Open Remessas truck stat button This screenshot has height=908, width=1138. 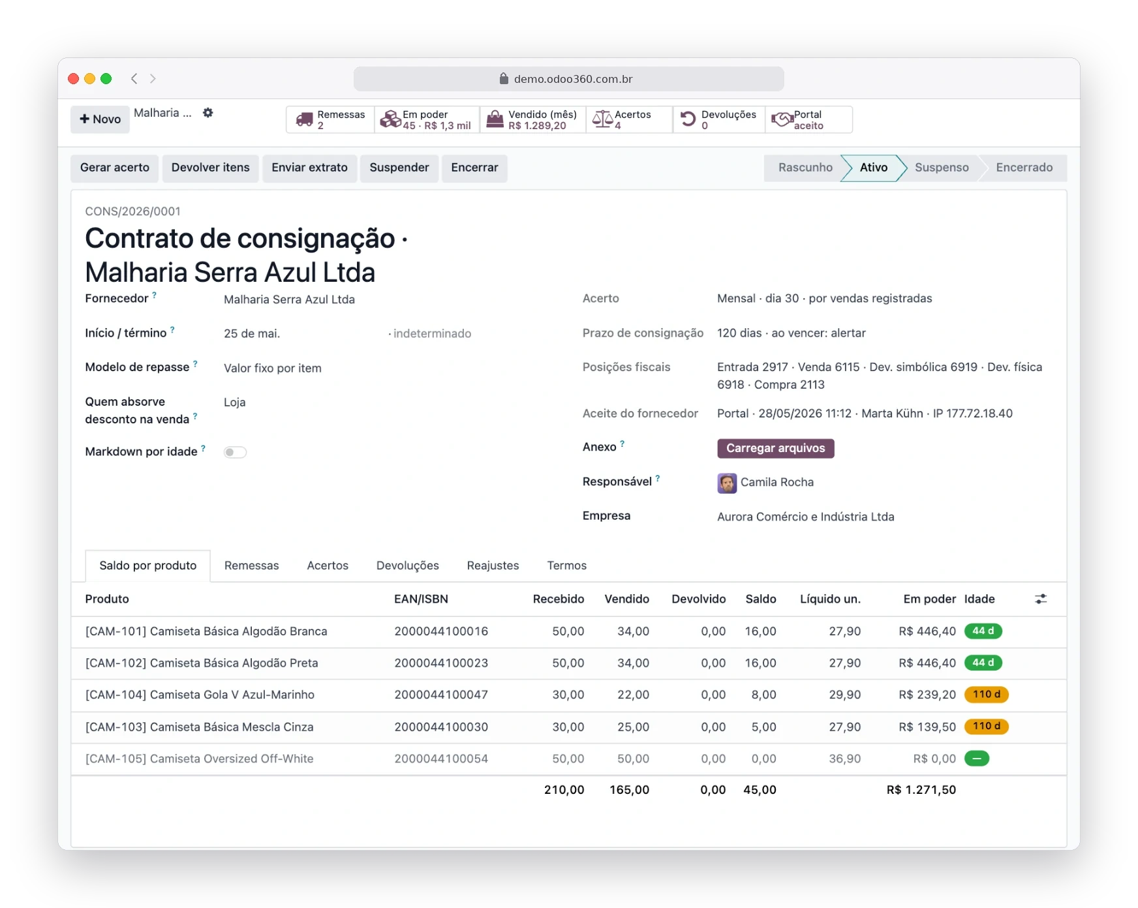(x=330, y=120)
